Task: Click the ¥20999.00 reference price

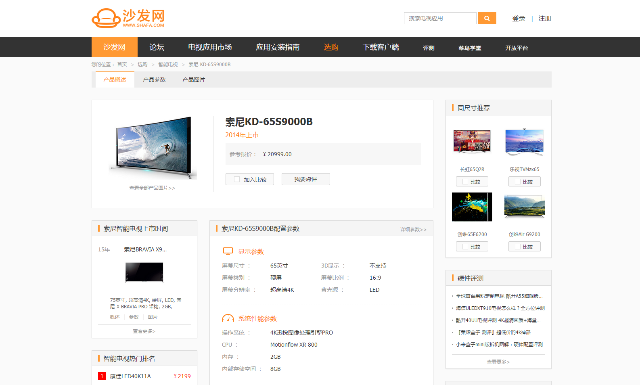Action: (277, 154)
